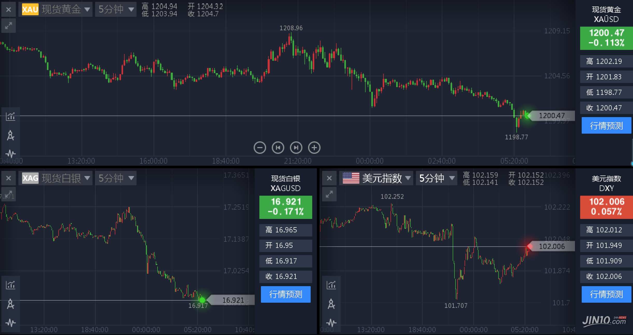Click 行情预测 button under XAUUSD
The width and height of the screenshot is (633, 335).
(x=606, y=125)
